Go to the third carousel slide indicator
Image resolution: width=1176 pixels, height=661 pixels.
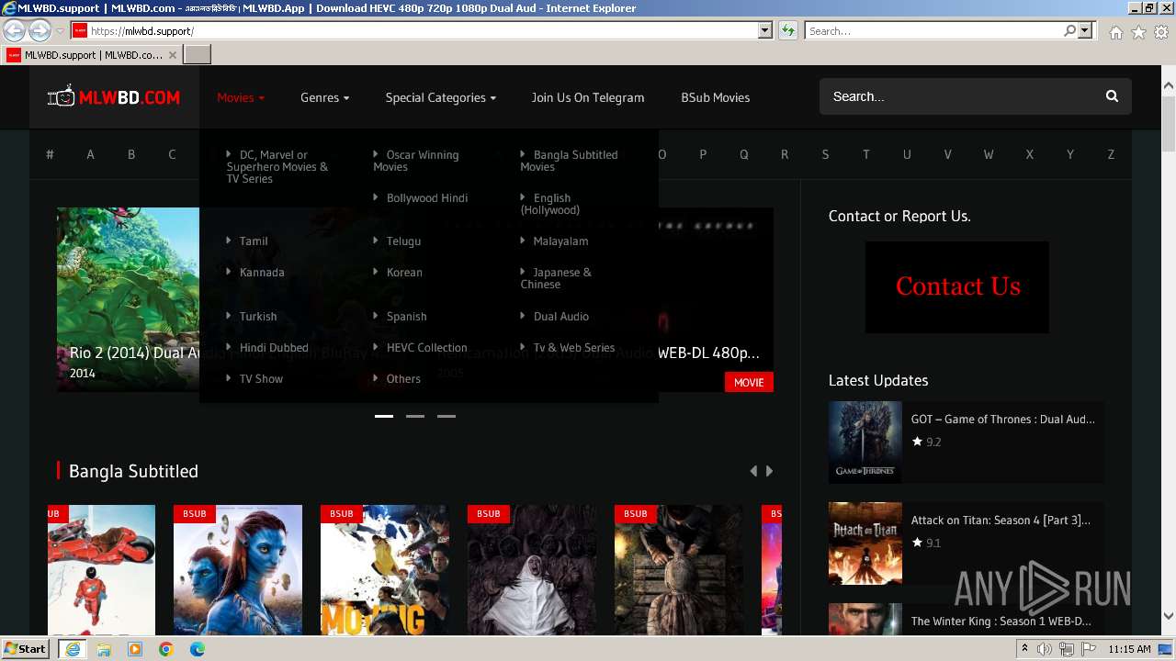pos(447,416)
